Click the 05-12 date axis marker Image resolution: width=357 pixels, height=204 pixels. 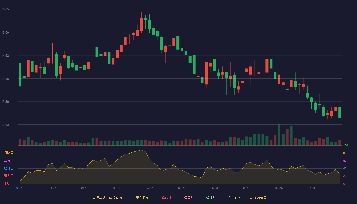click(x=149, y=188)
